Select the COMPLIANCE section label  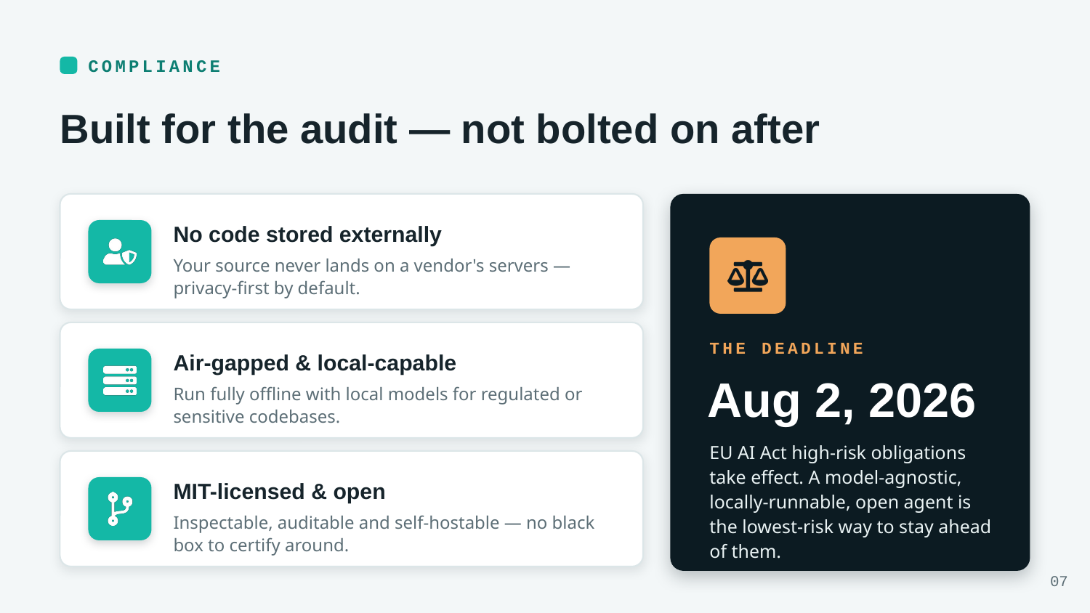[x=155, y=67]
